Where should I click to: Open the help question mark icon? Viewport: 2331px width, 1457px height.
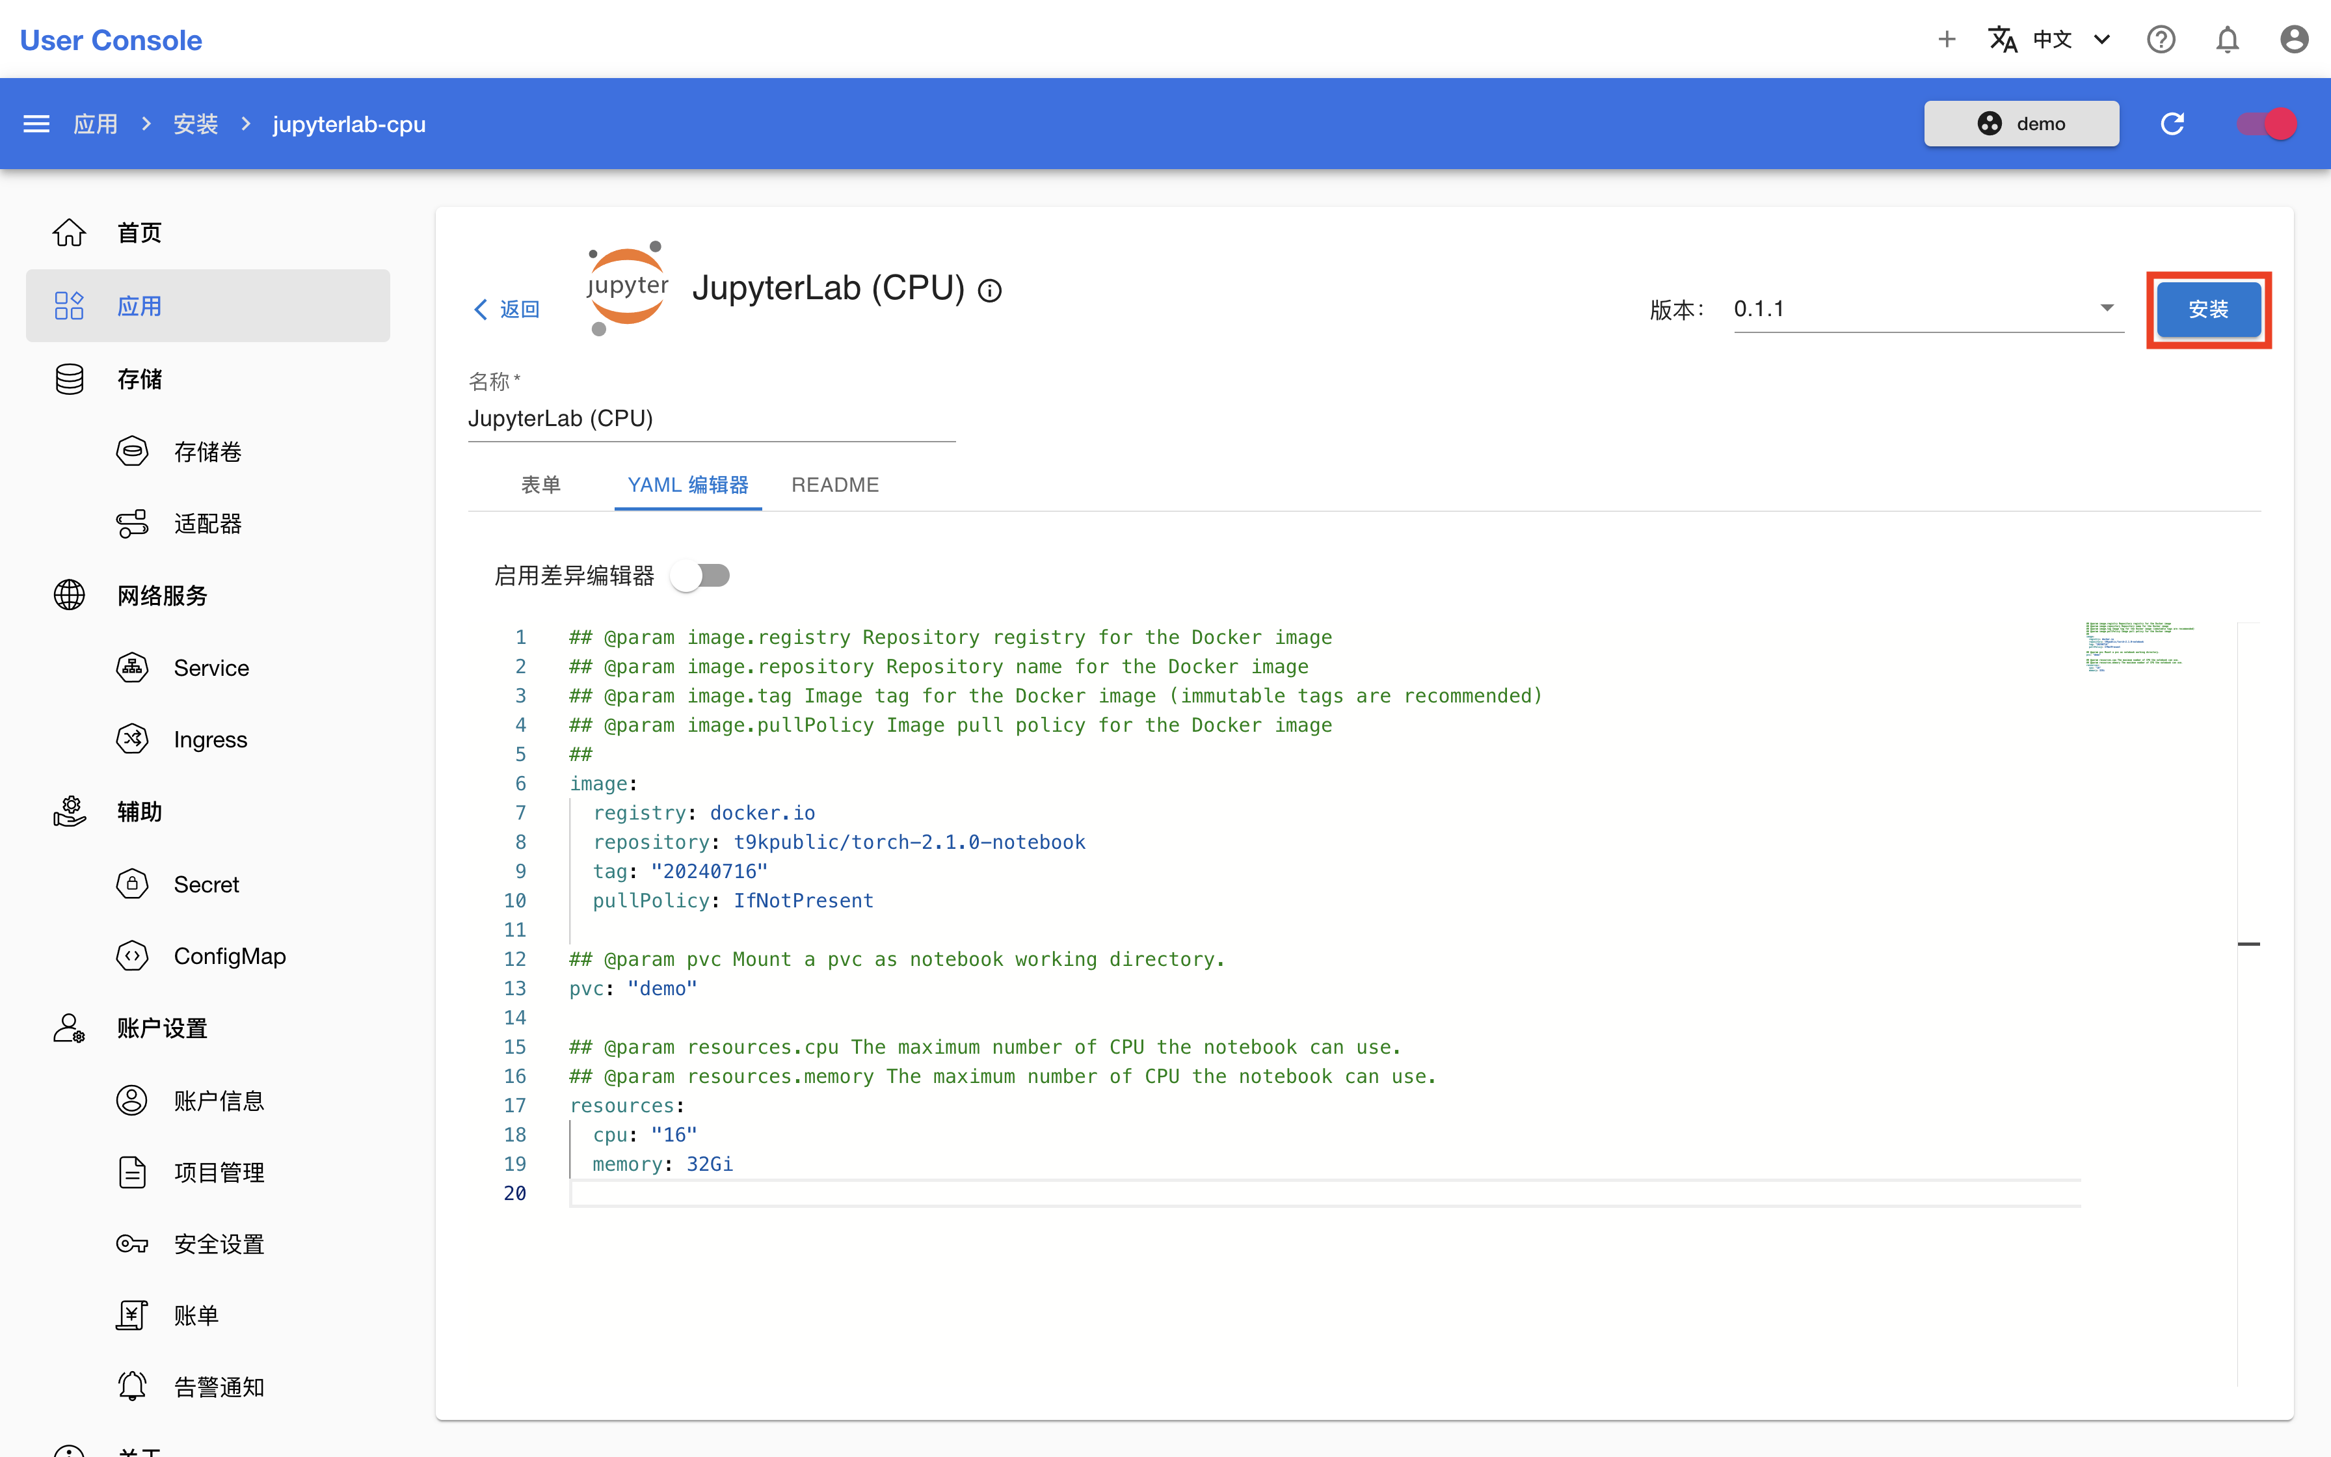[x=2161, y=40]
